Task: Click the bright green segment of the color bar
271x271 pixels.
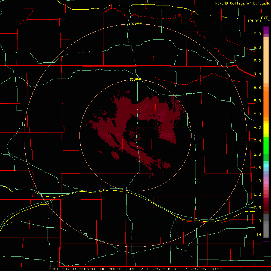Action: point(266,145)
